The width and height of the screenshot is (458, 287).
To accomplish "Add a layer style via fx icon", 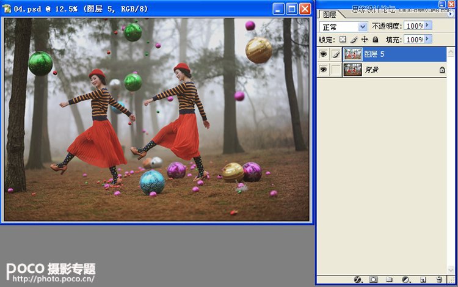I will [x=358, y=280].
